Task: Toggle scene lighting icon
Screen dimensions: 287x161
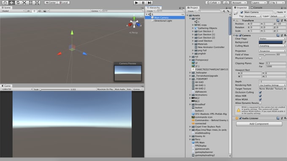Action: pyautogui.click(x=34, y=11)
